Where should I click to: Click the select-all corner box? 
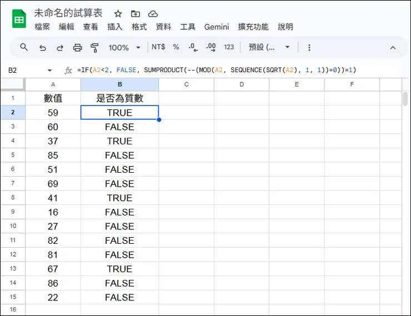tap(13, 84)
